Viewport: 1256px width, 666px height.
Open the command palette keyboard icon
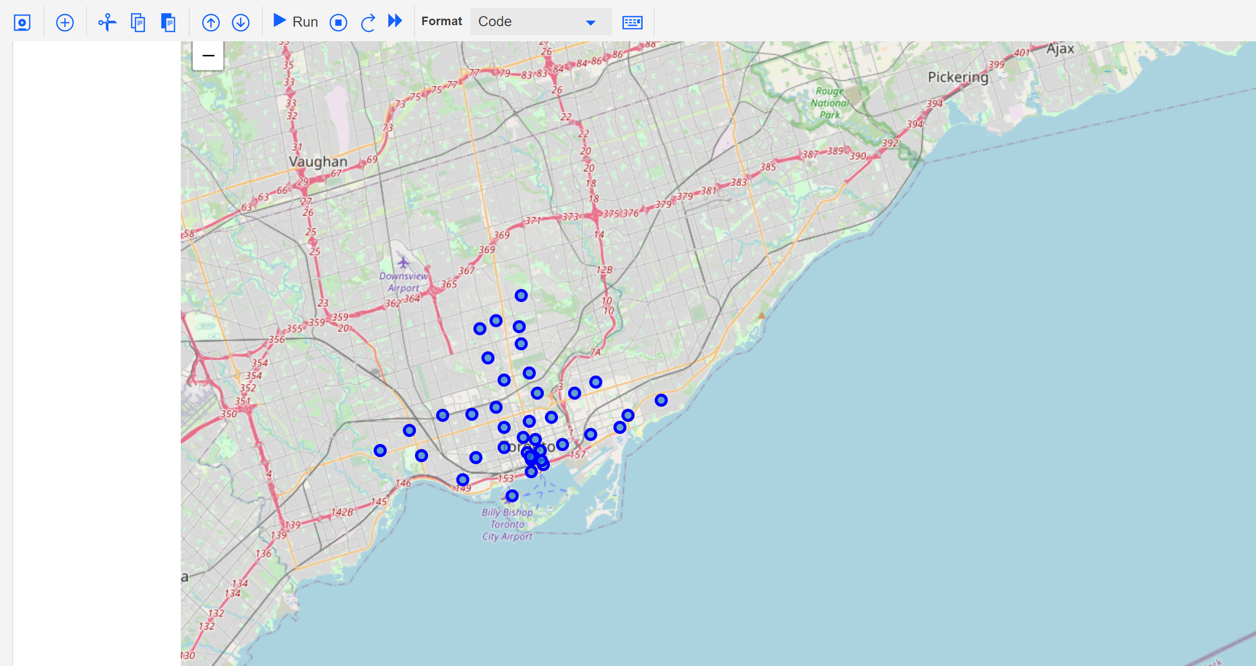click(x=632, y=23)
